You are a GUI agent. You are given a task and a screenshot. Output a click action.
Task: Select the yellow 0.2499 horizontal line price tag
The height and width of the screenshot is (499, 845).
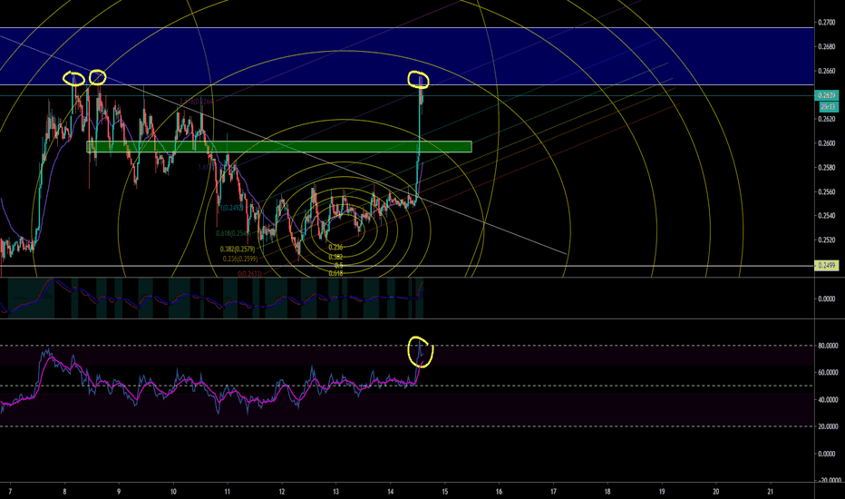827,266
